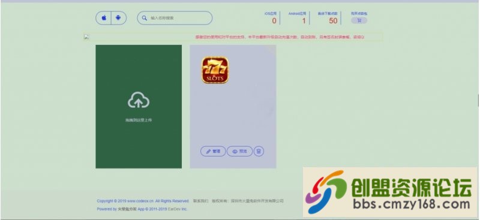Click the pencil manage button on Slots card

coord(213,151)
